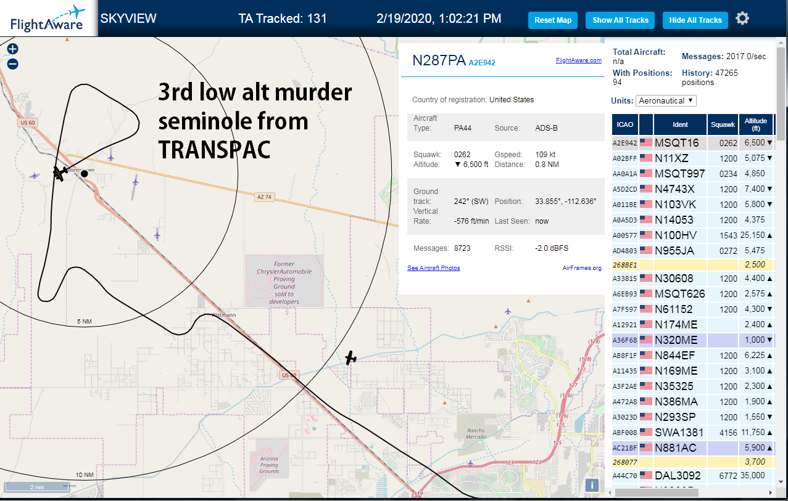Select black aircraft icon southeast of Wittmann
This screenshot has height=501, width=788.
(350, 357)
